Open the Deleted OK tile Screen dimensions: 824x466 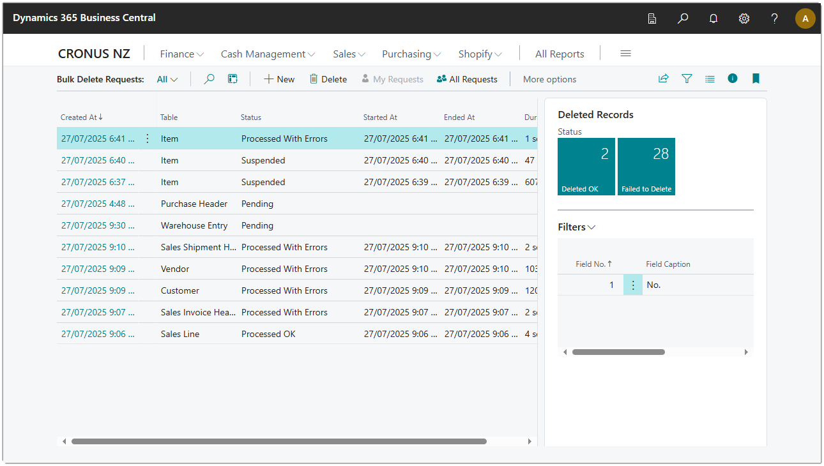[586, 167]
